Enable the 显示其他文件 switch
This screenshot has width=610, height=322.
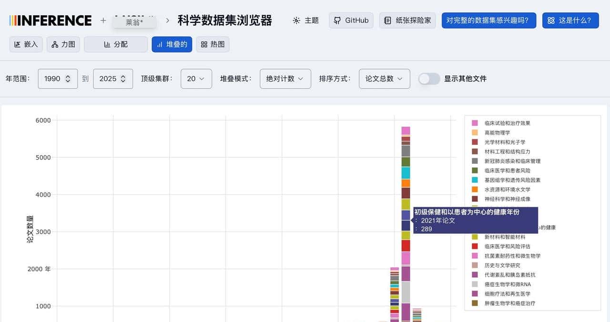tap(428, 79)
